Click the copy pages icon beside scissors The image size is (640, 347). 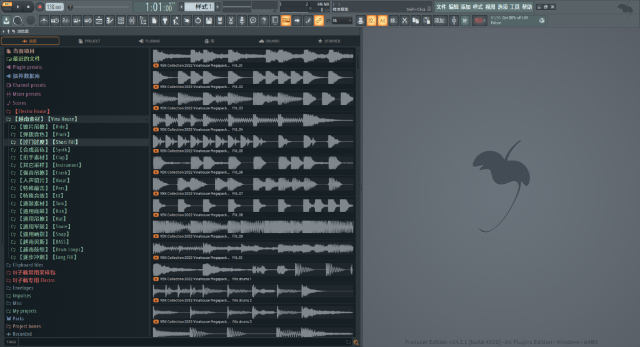(x=416, y=21)
